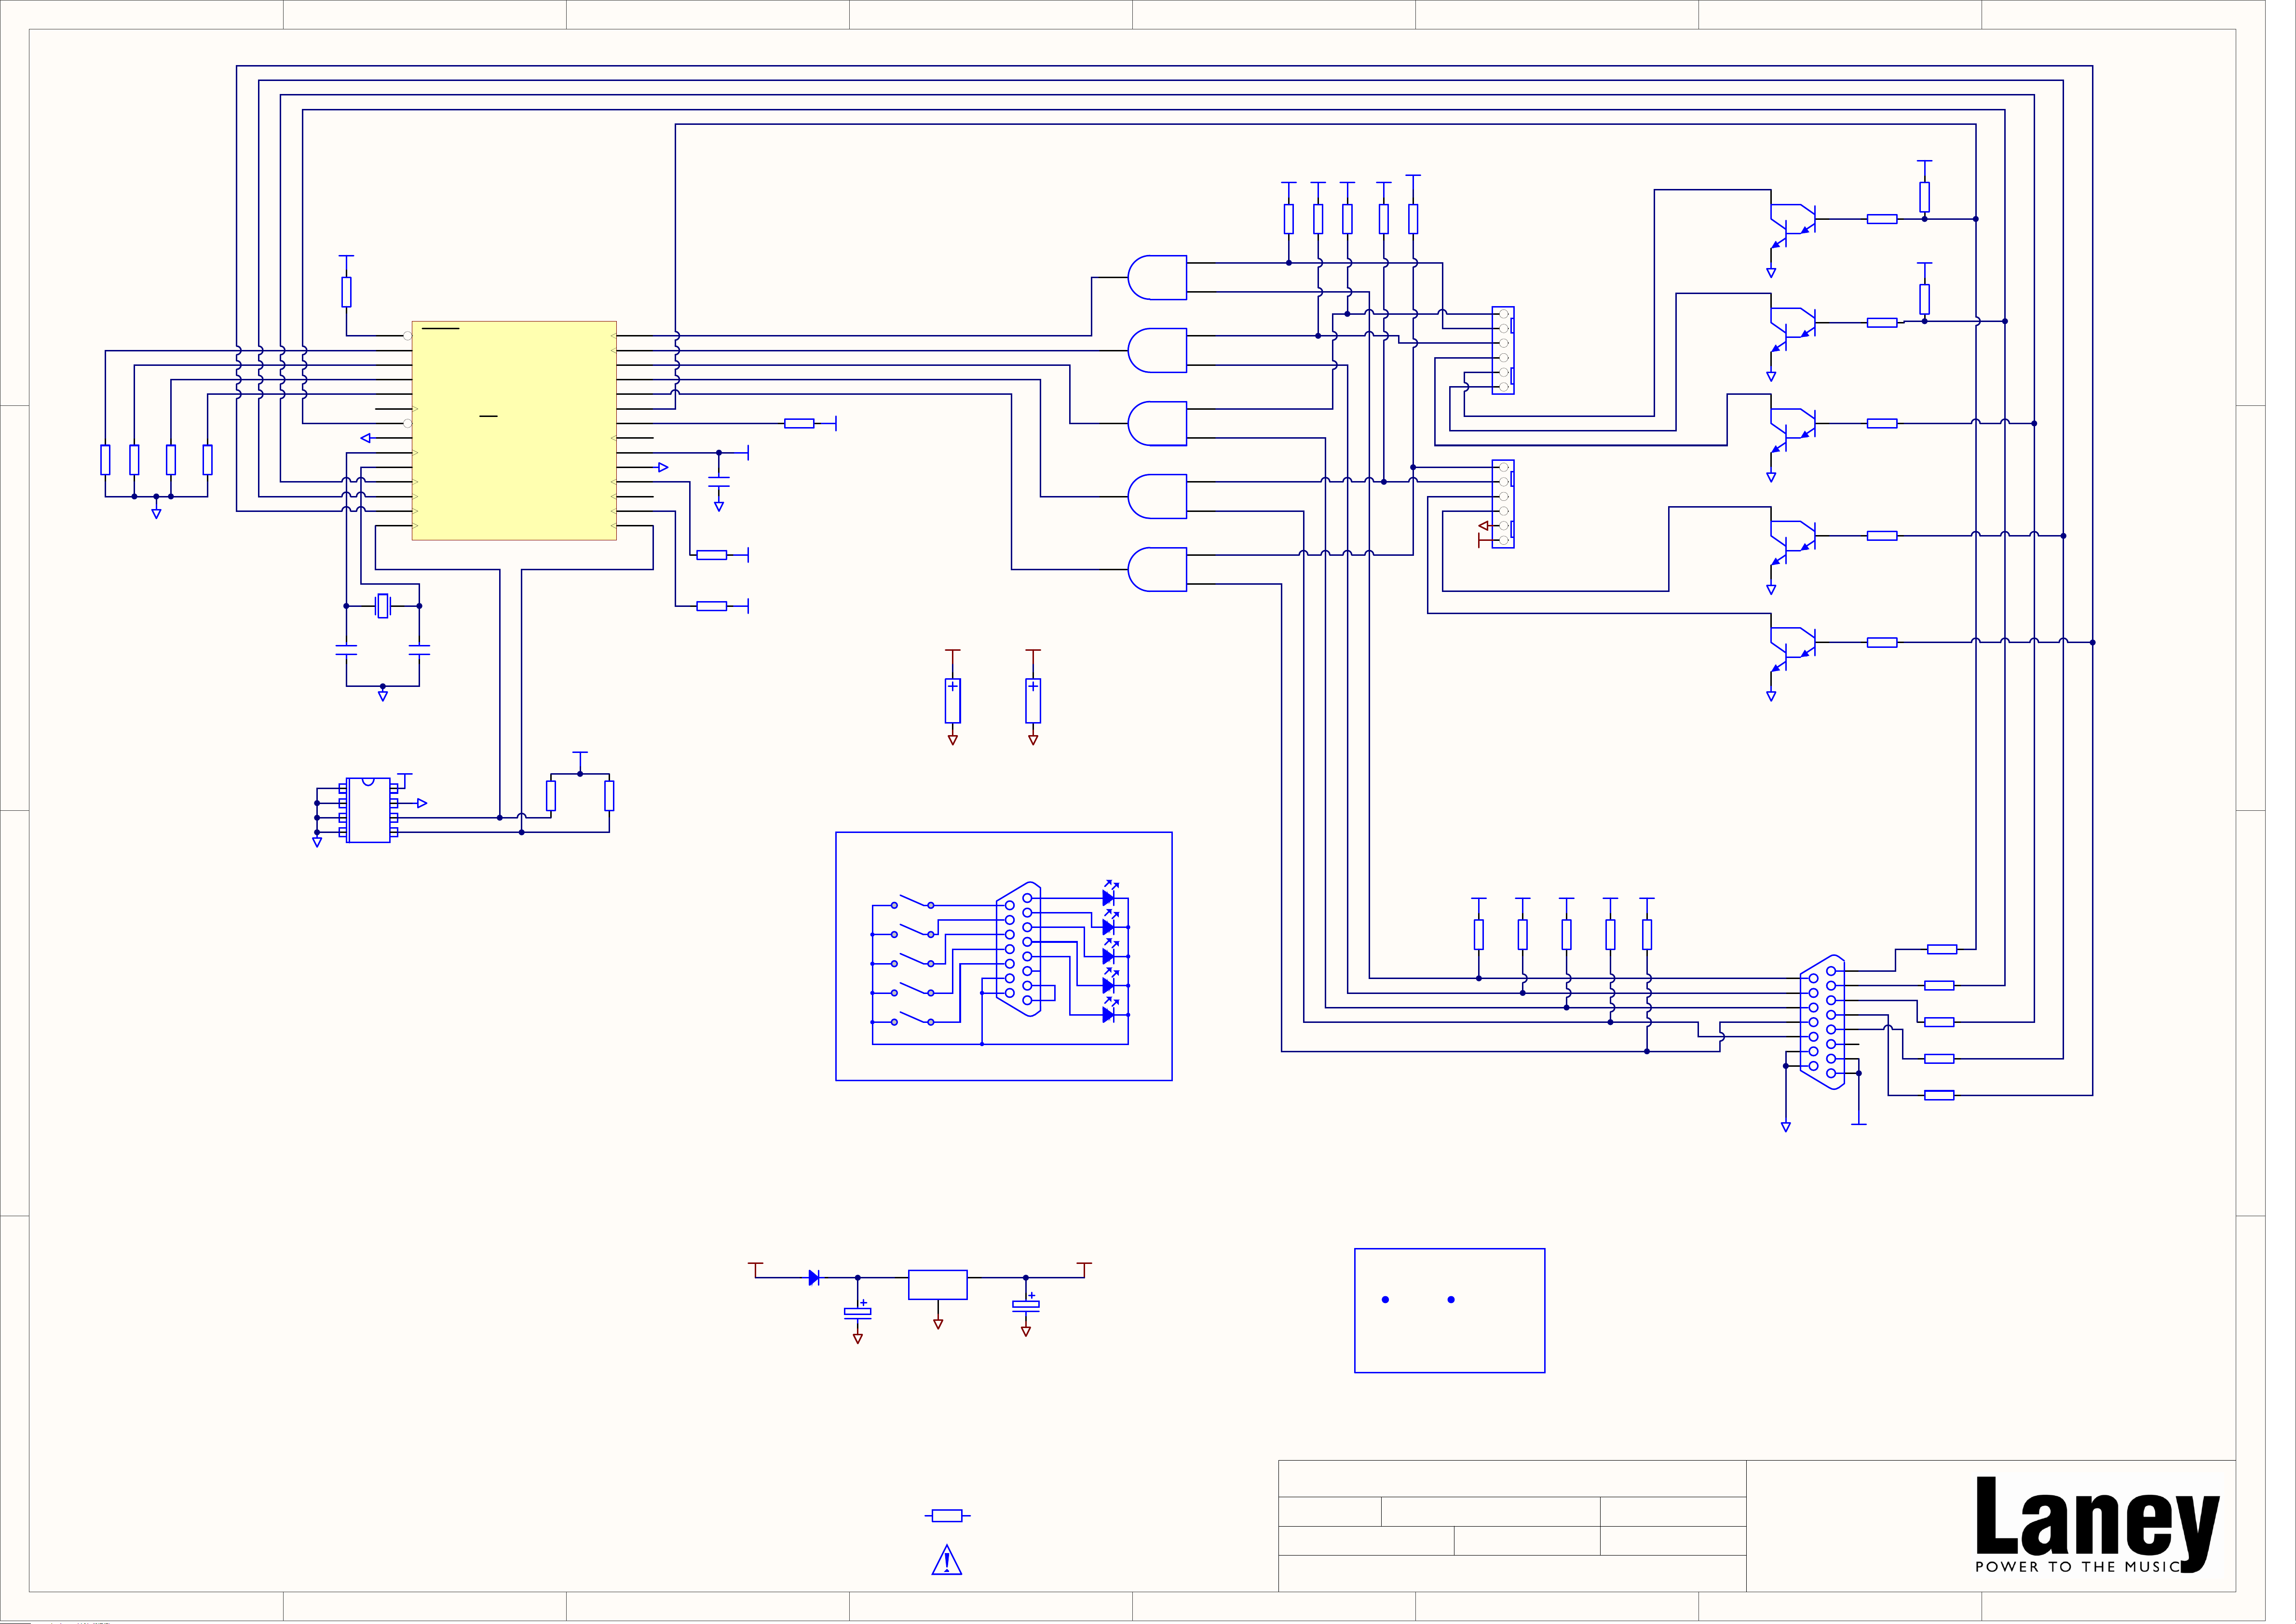This screenshot has width=2296, height=1624.
Task: Click the lower six-pin header connector
Action: pos(1503,504)
